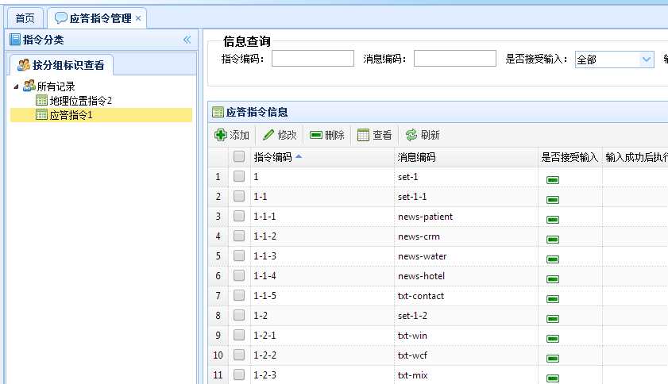The width and height of the screenshot is (668, 384).
Task: Collapse the 指令分类 side panel
Action: 187,40
